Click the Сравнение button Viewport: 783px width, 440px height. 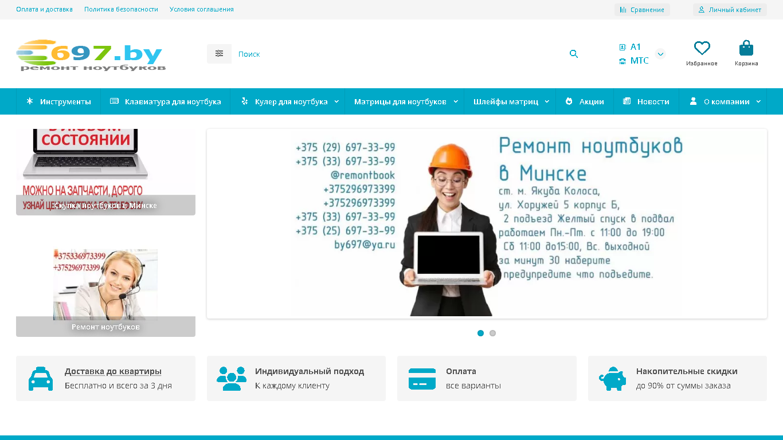tap(642, 10)
